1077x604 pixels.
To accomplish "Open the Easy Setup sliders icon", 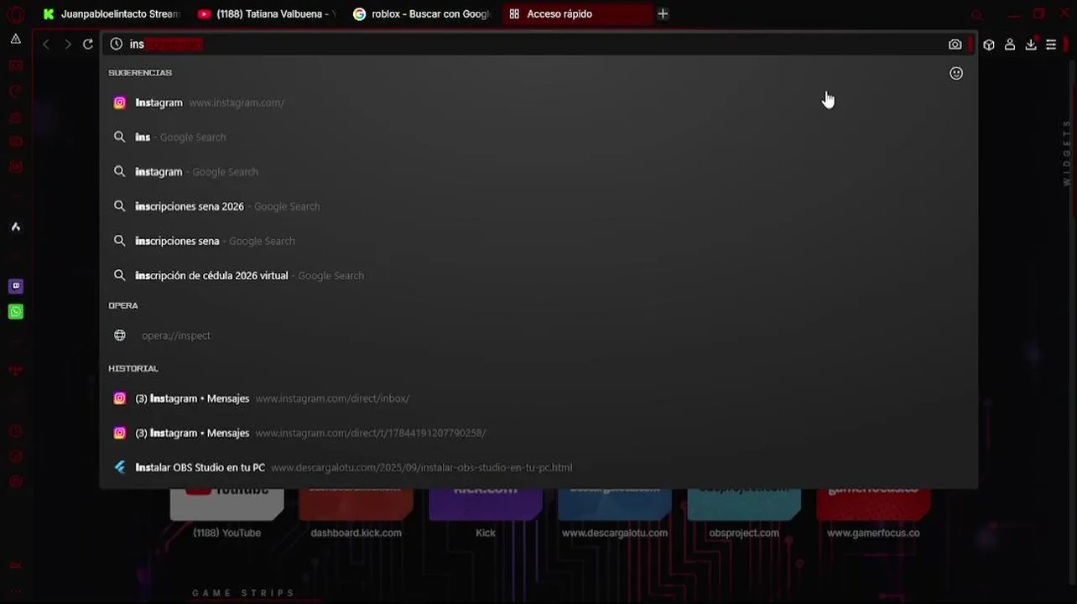I will point(1051,44).
